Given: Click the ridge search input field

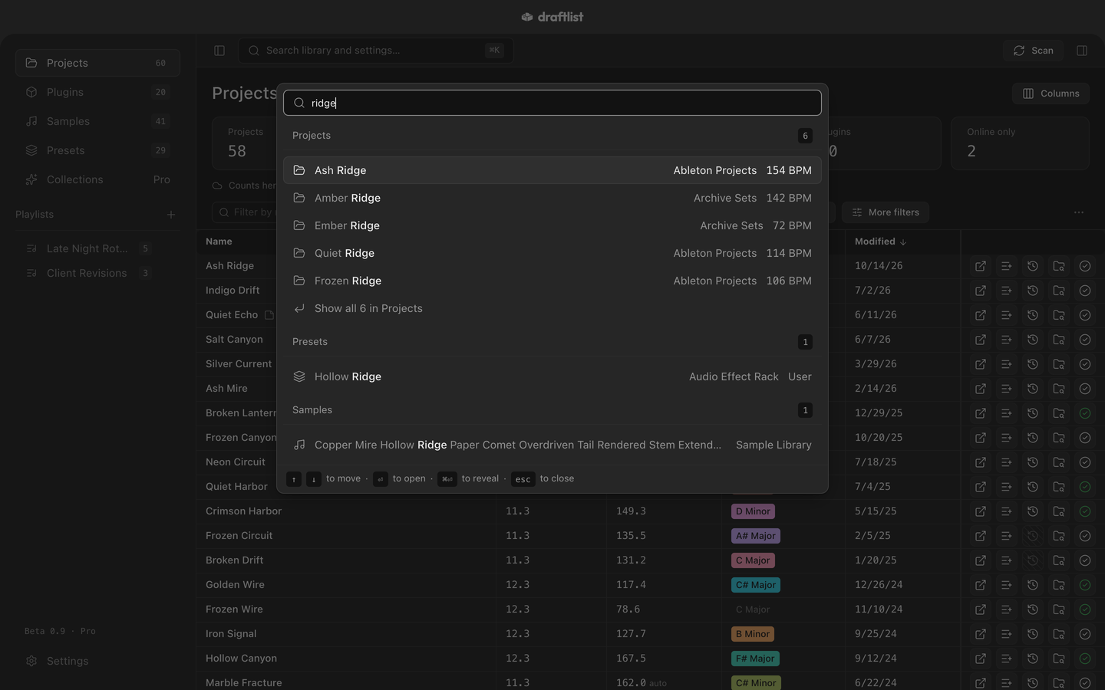Looking at the screenshot, I should [x=552, y=103].
